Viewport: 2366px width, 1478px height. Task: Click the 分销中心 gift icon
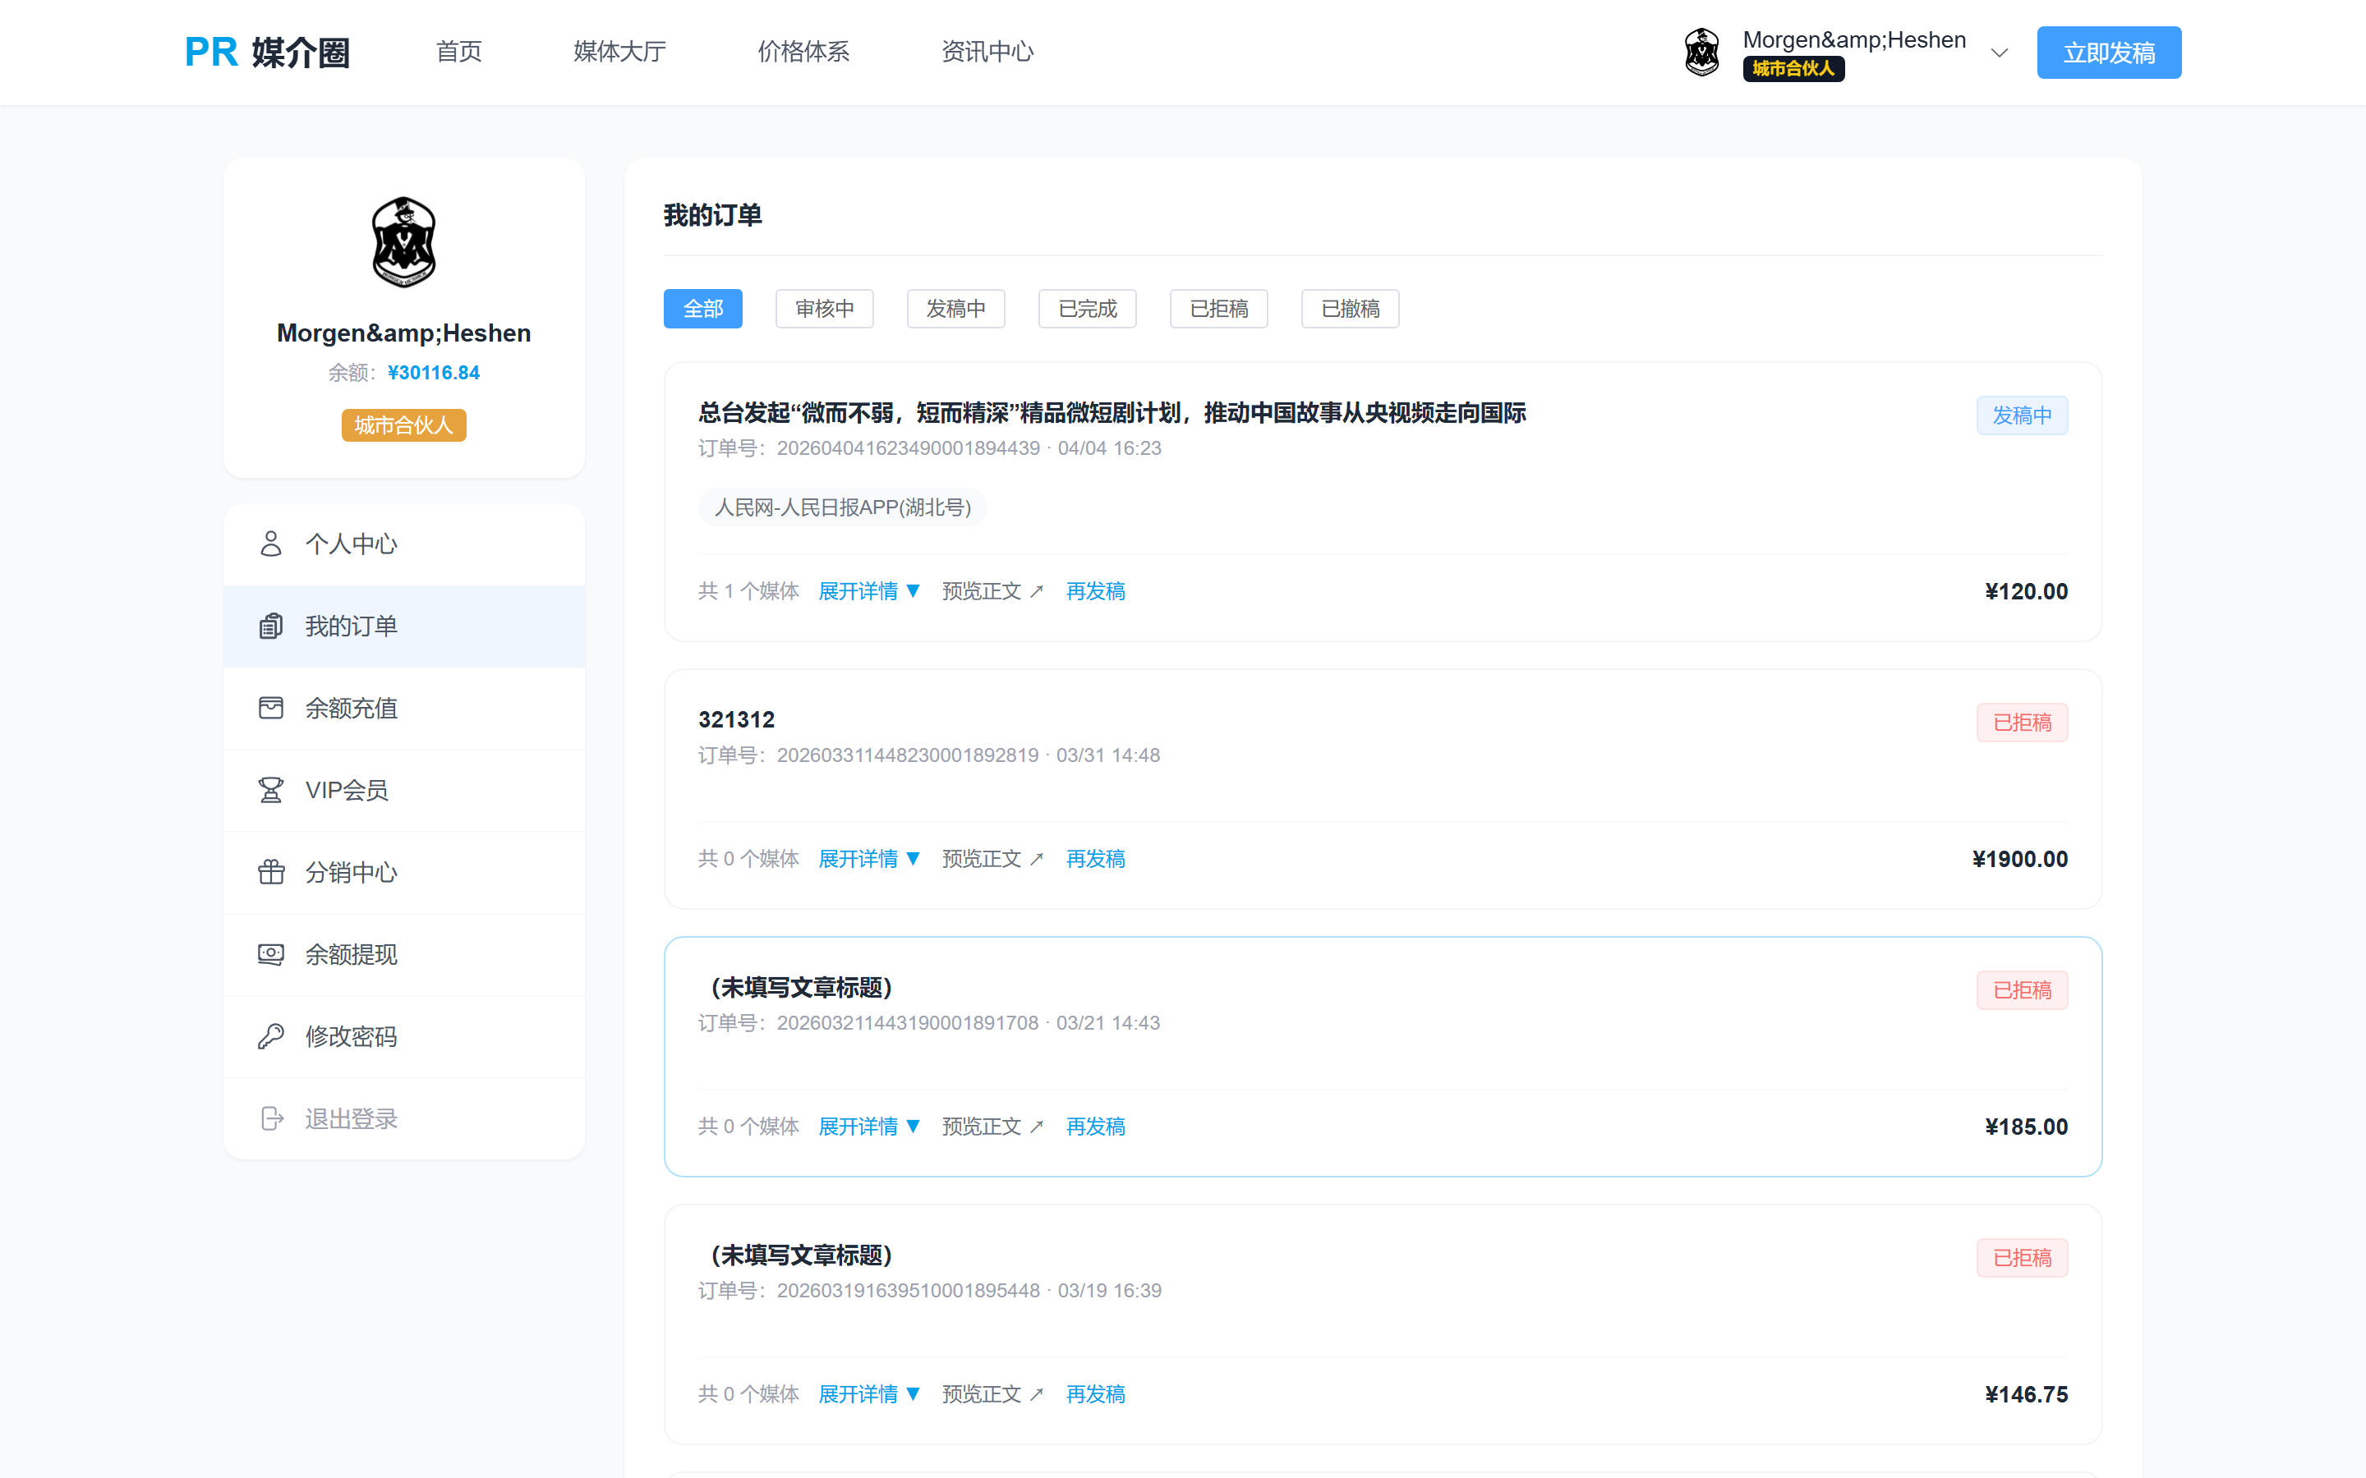pos(271,872)
